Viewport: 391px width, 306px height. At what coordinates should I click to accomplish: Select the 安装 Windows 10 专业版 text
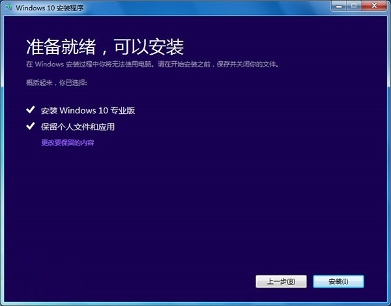88,111
